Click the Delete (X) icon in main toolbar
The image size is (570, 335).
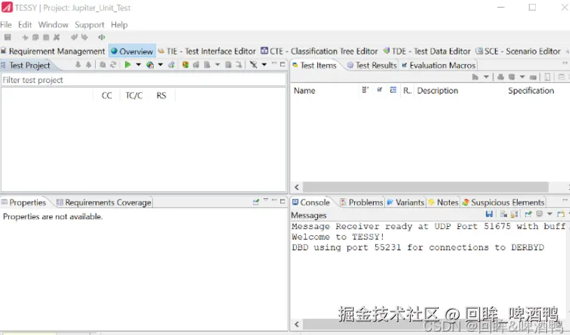(57, 37)
